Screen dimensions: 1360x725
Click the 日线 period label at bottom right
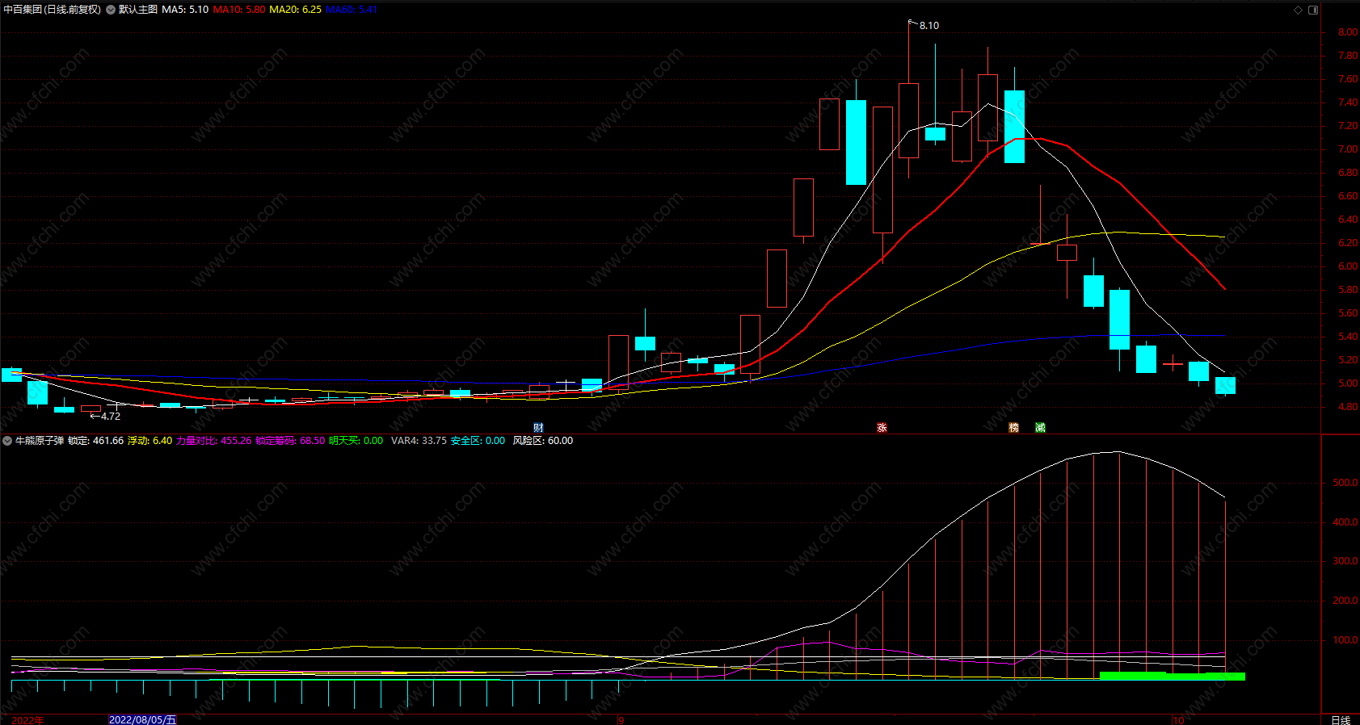[x=1341, y=719]
